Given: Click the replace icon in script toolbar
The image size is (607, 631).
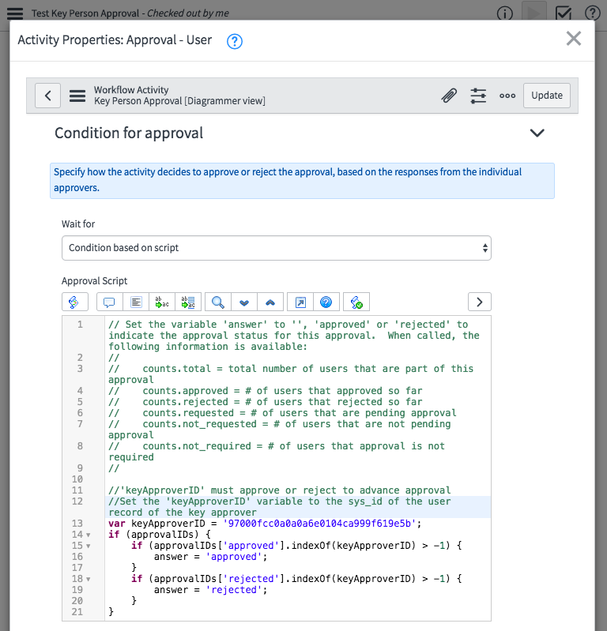Looking at the screenshot, I should (x=162, y=302).
